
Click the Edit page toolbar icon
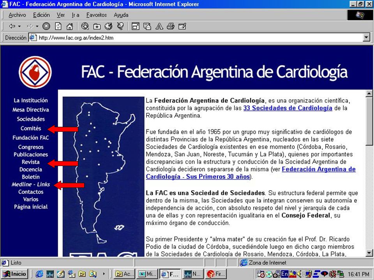182,26
